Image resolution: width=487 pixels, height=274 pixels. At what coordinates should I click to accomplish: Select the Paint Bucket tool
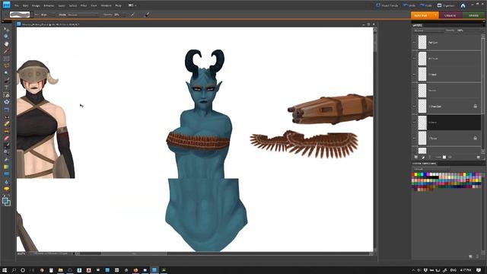pos(6,160)
